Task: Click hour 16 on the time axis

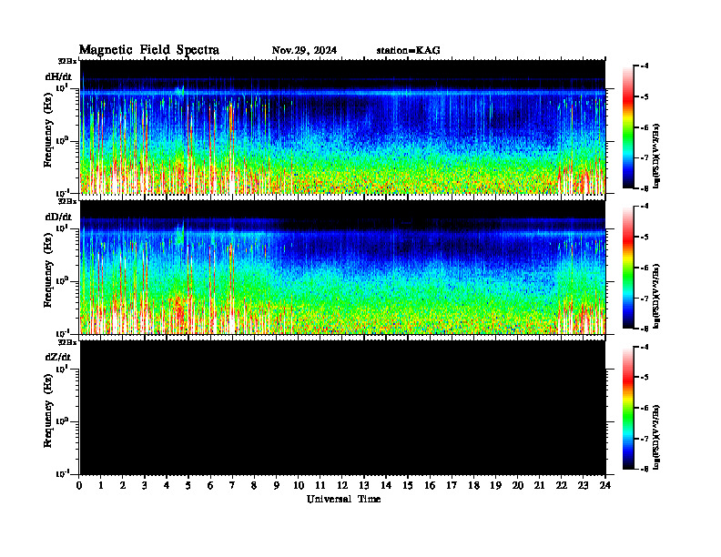Action: pyautogui.click(x=430, y=485)
